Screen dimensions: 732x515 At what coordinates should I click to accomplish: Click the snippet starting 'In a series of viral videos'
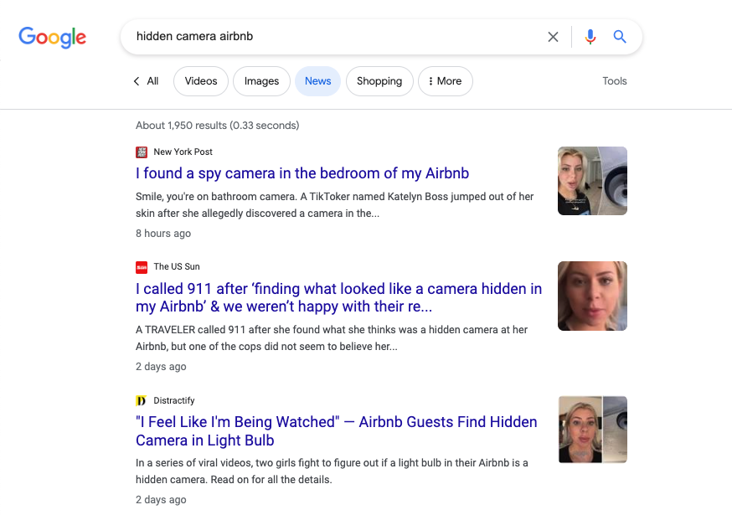[x=332, y=471]
